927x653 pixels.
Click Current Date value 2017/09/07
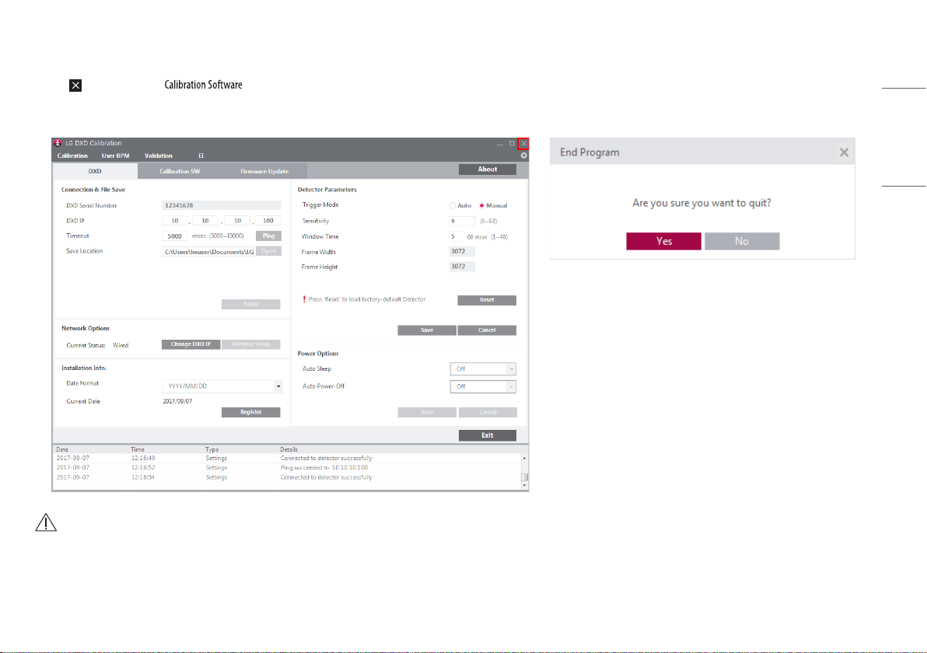click(x=177, y=401)
